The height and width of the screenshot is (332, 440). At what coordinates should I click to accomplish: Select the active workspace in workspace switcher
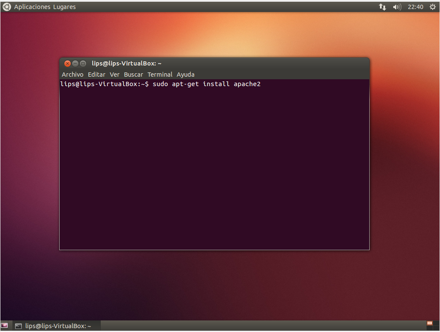[430, 323]
